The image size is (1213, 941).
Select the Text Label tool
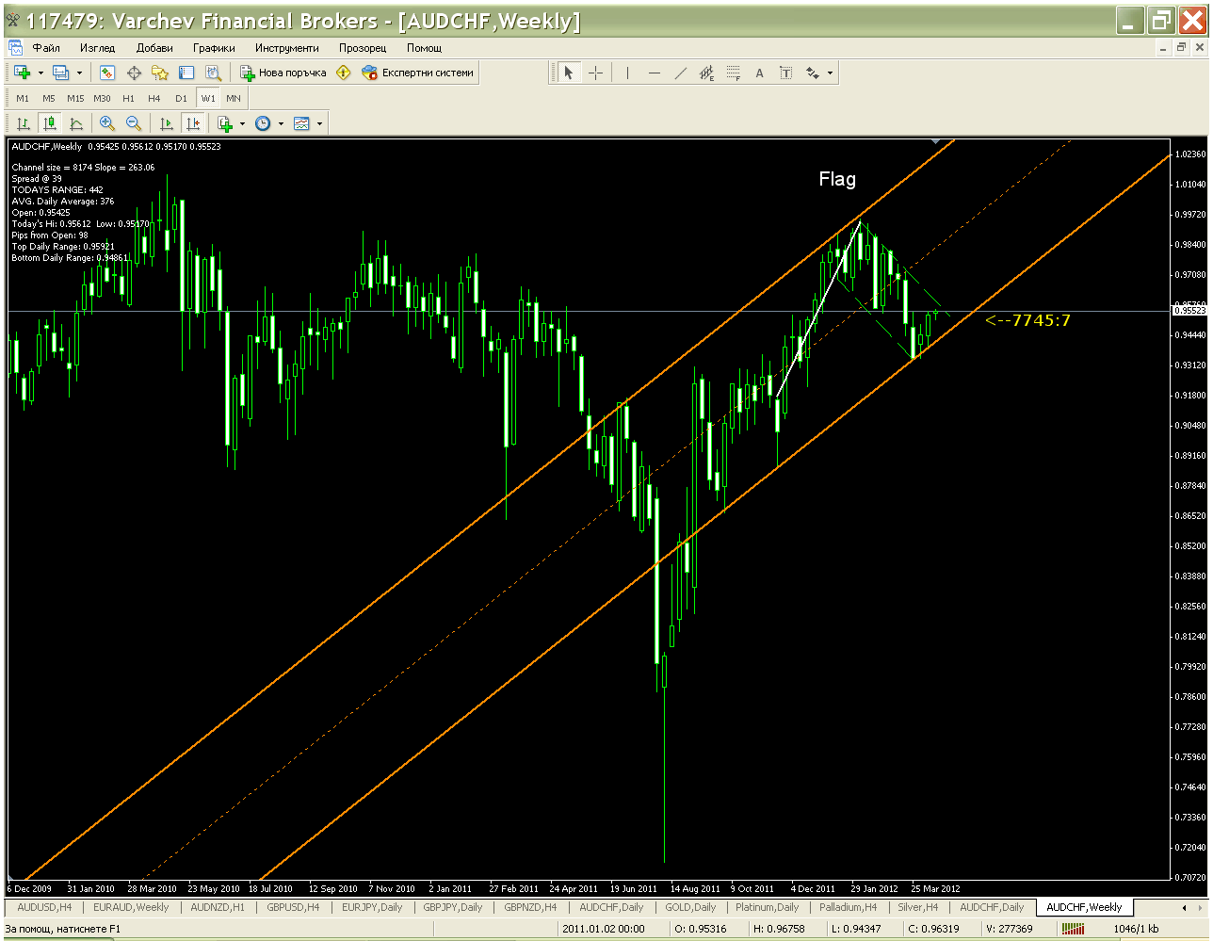click(786, 73)
